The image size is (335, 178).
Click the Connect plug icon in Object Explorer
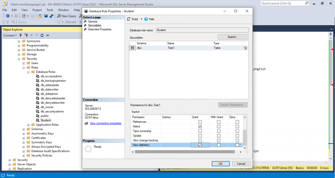[x=21, y=35]
